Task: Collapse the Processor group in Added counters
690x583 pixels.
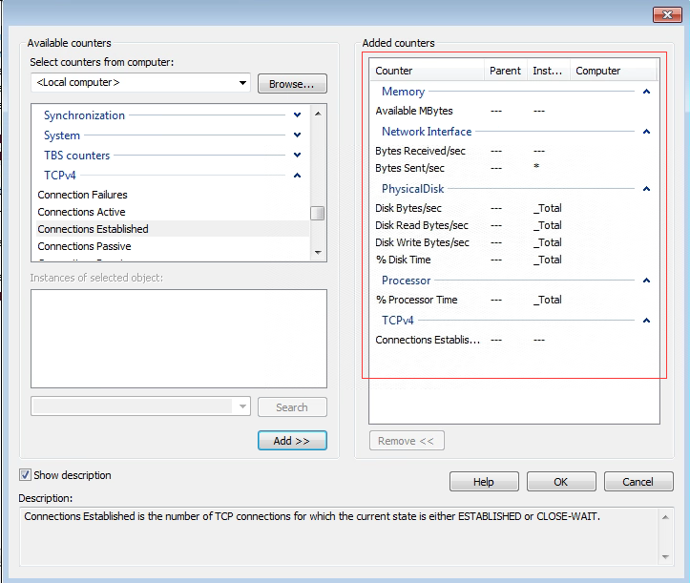Action: (x=646, y=281)
